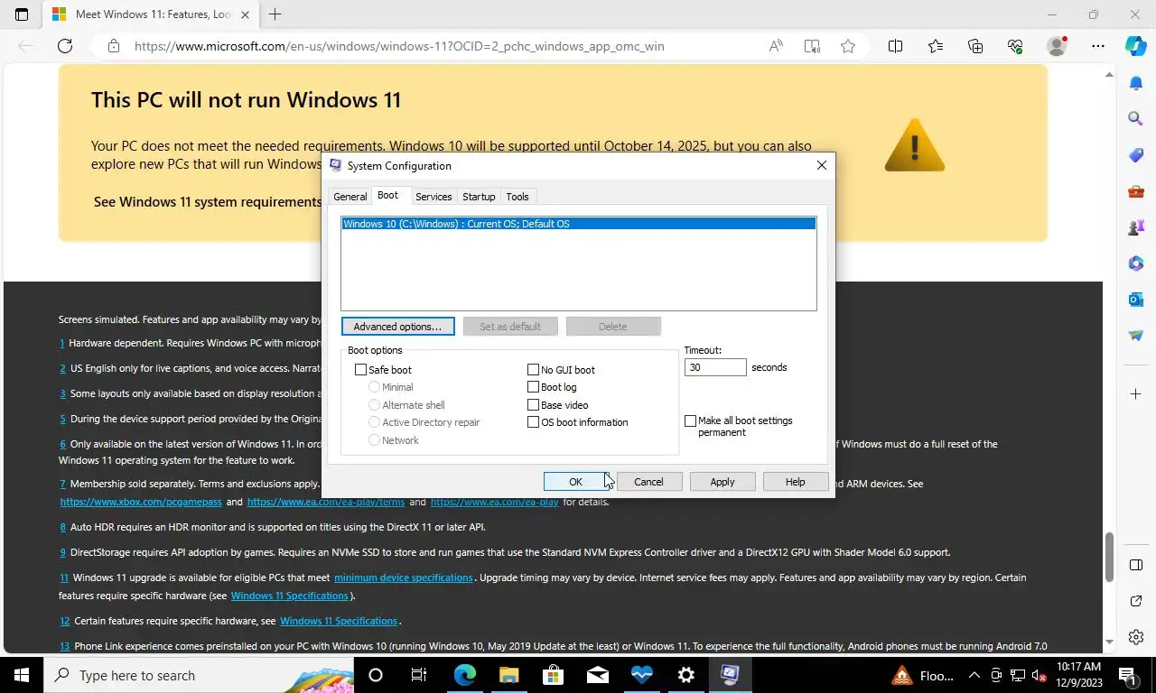Refresh the Microsoft page
1156x693 pixels.
click(65, 46)
